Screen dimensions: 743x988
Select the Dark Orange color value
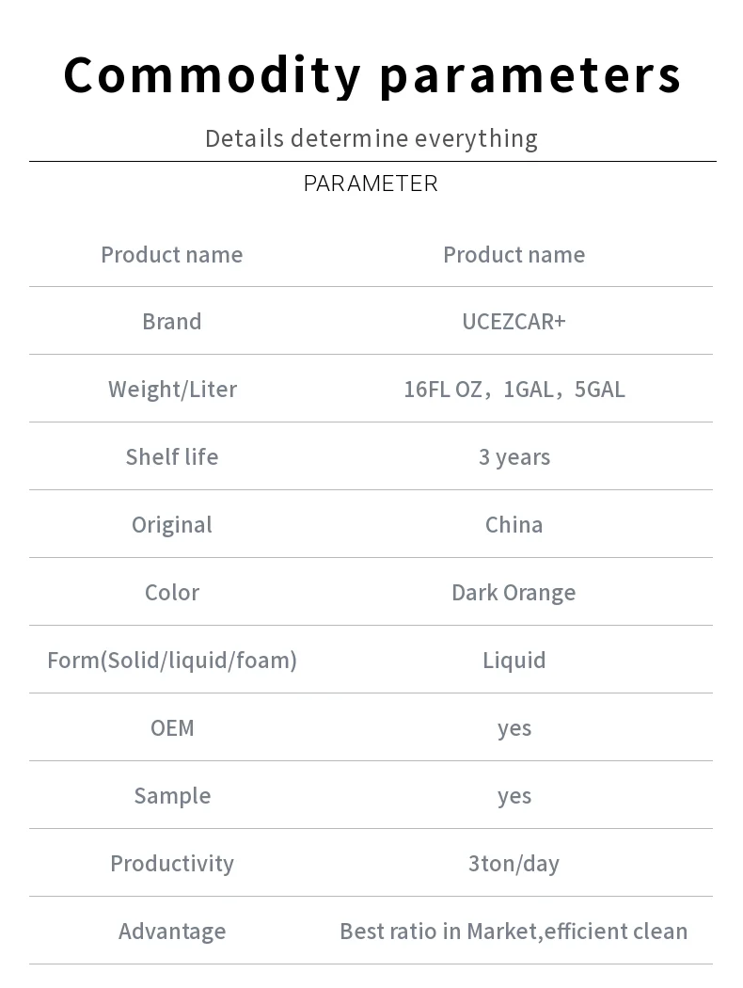514,593
